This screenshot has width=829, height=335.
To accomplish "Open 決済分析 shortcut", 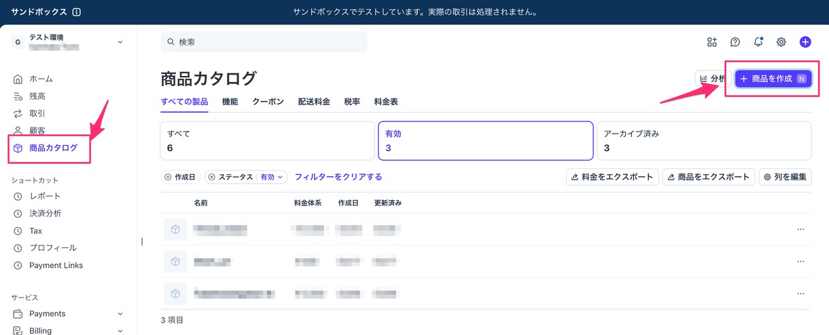I will [x=37, y=214].
